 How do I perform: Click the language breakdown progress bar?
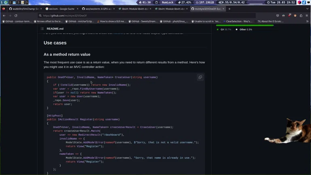(x=245, y=25)
